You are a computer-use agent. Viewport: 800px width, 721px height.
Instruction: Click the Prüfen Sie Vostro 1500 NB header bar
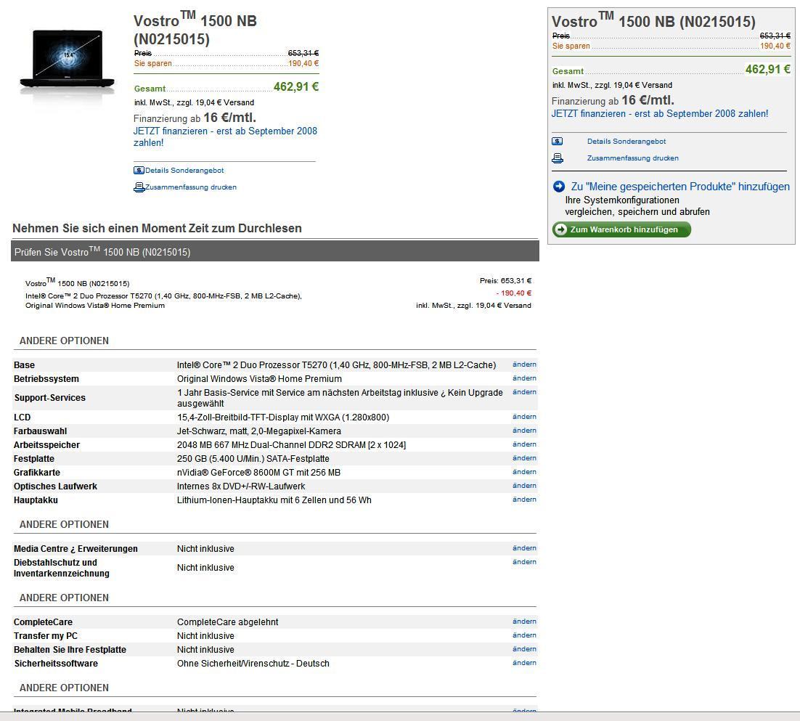click(275, 251)
